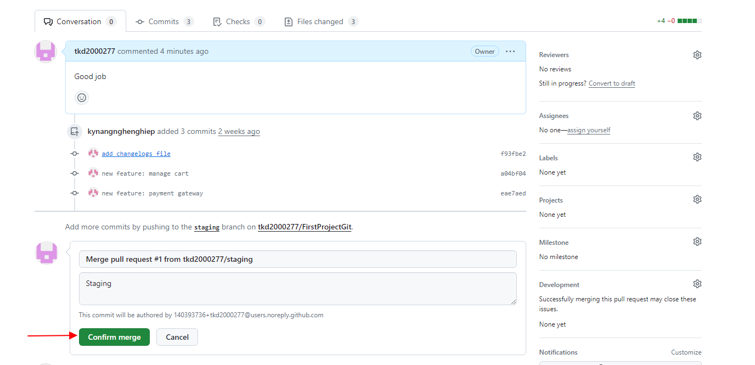
Task: Click the merge commit title input field
Action: (297, 259)
